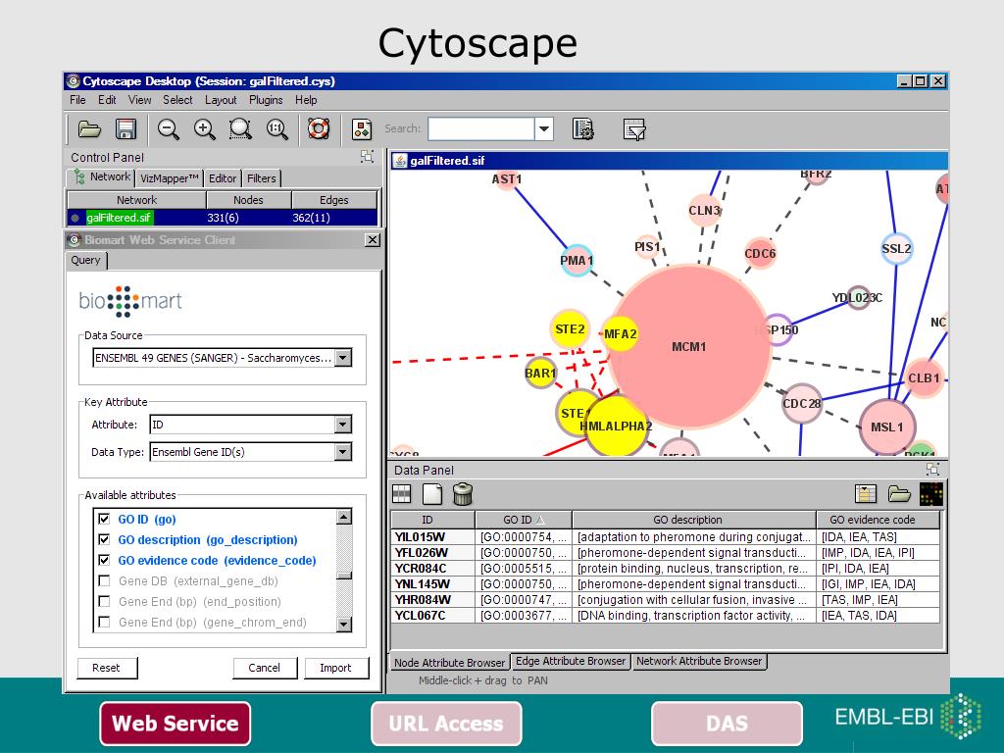Click the Open folder toolbar icon
The height and width of the screenshot is (753, 1004).
point(89,129)
